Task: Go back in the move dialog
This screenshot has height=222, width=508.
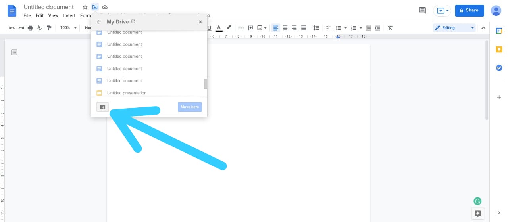Action: (x=99, y=22)
